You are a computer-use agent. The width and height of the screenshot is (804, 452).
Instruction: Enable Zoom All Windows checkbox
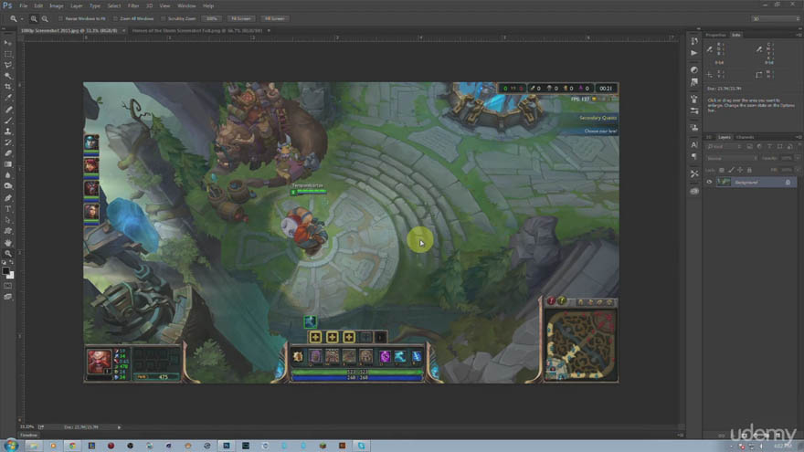(x=115, y=19)
